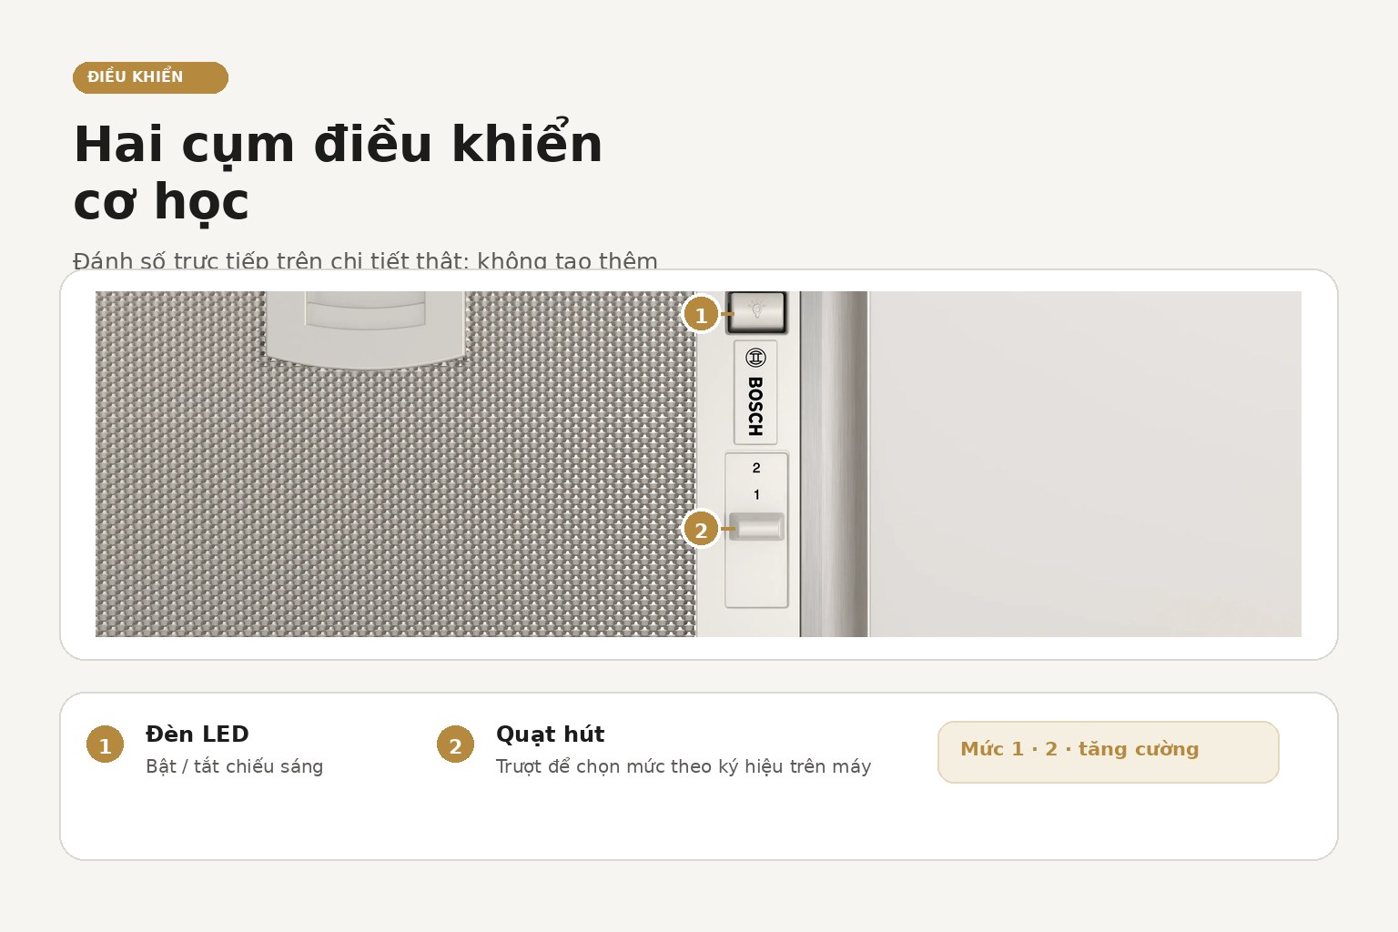The image size is (1398, 932).
Task: Select fan level 1 marking on panel
Action: [756, 494]
